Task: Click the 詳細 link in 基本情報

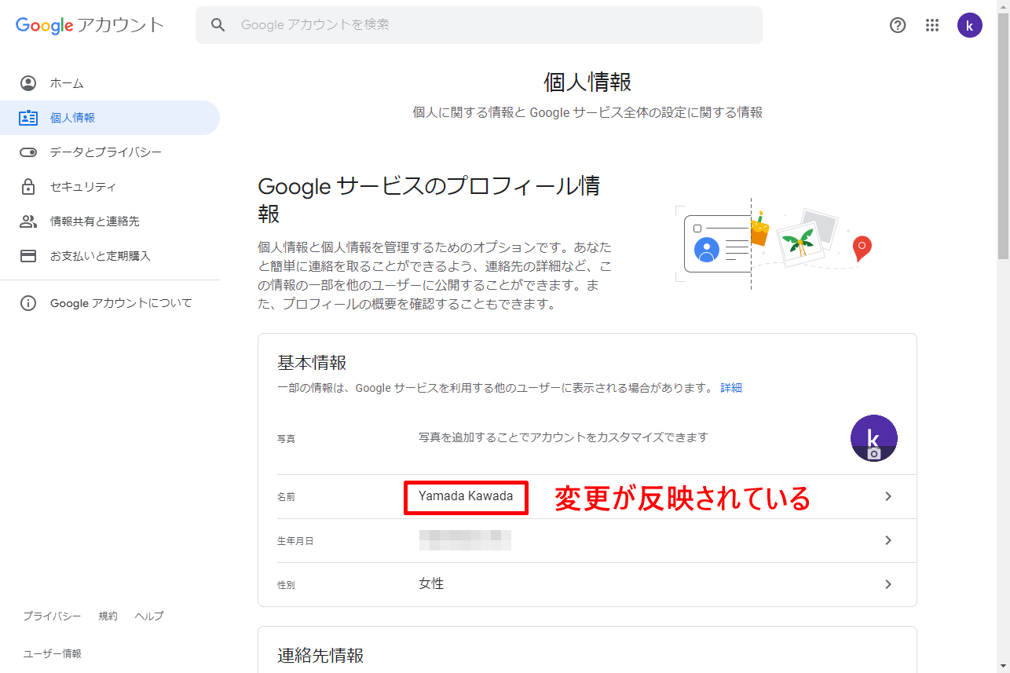Action: (x=731, y=388)
